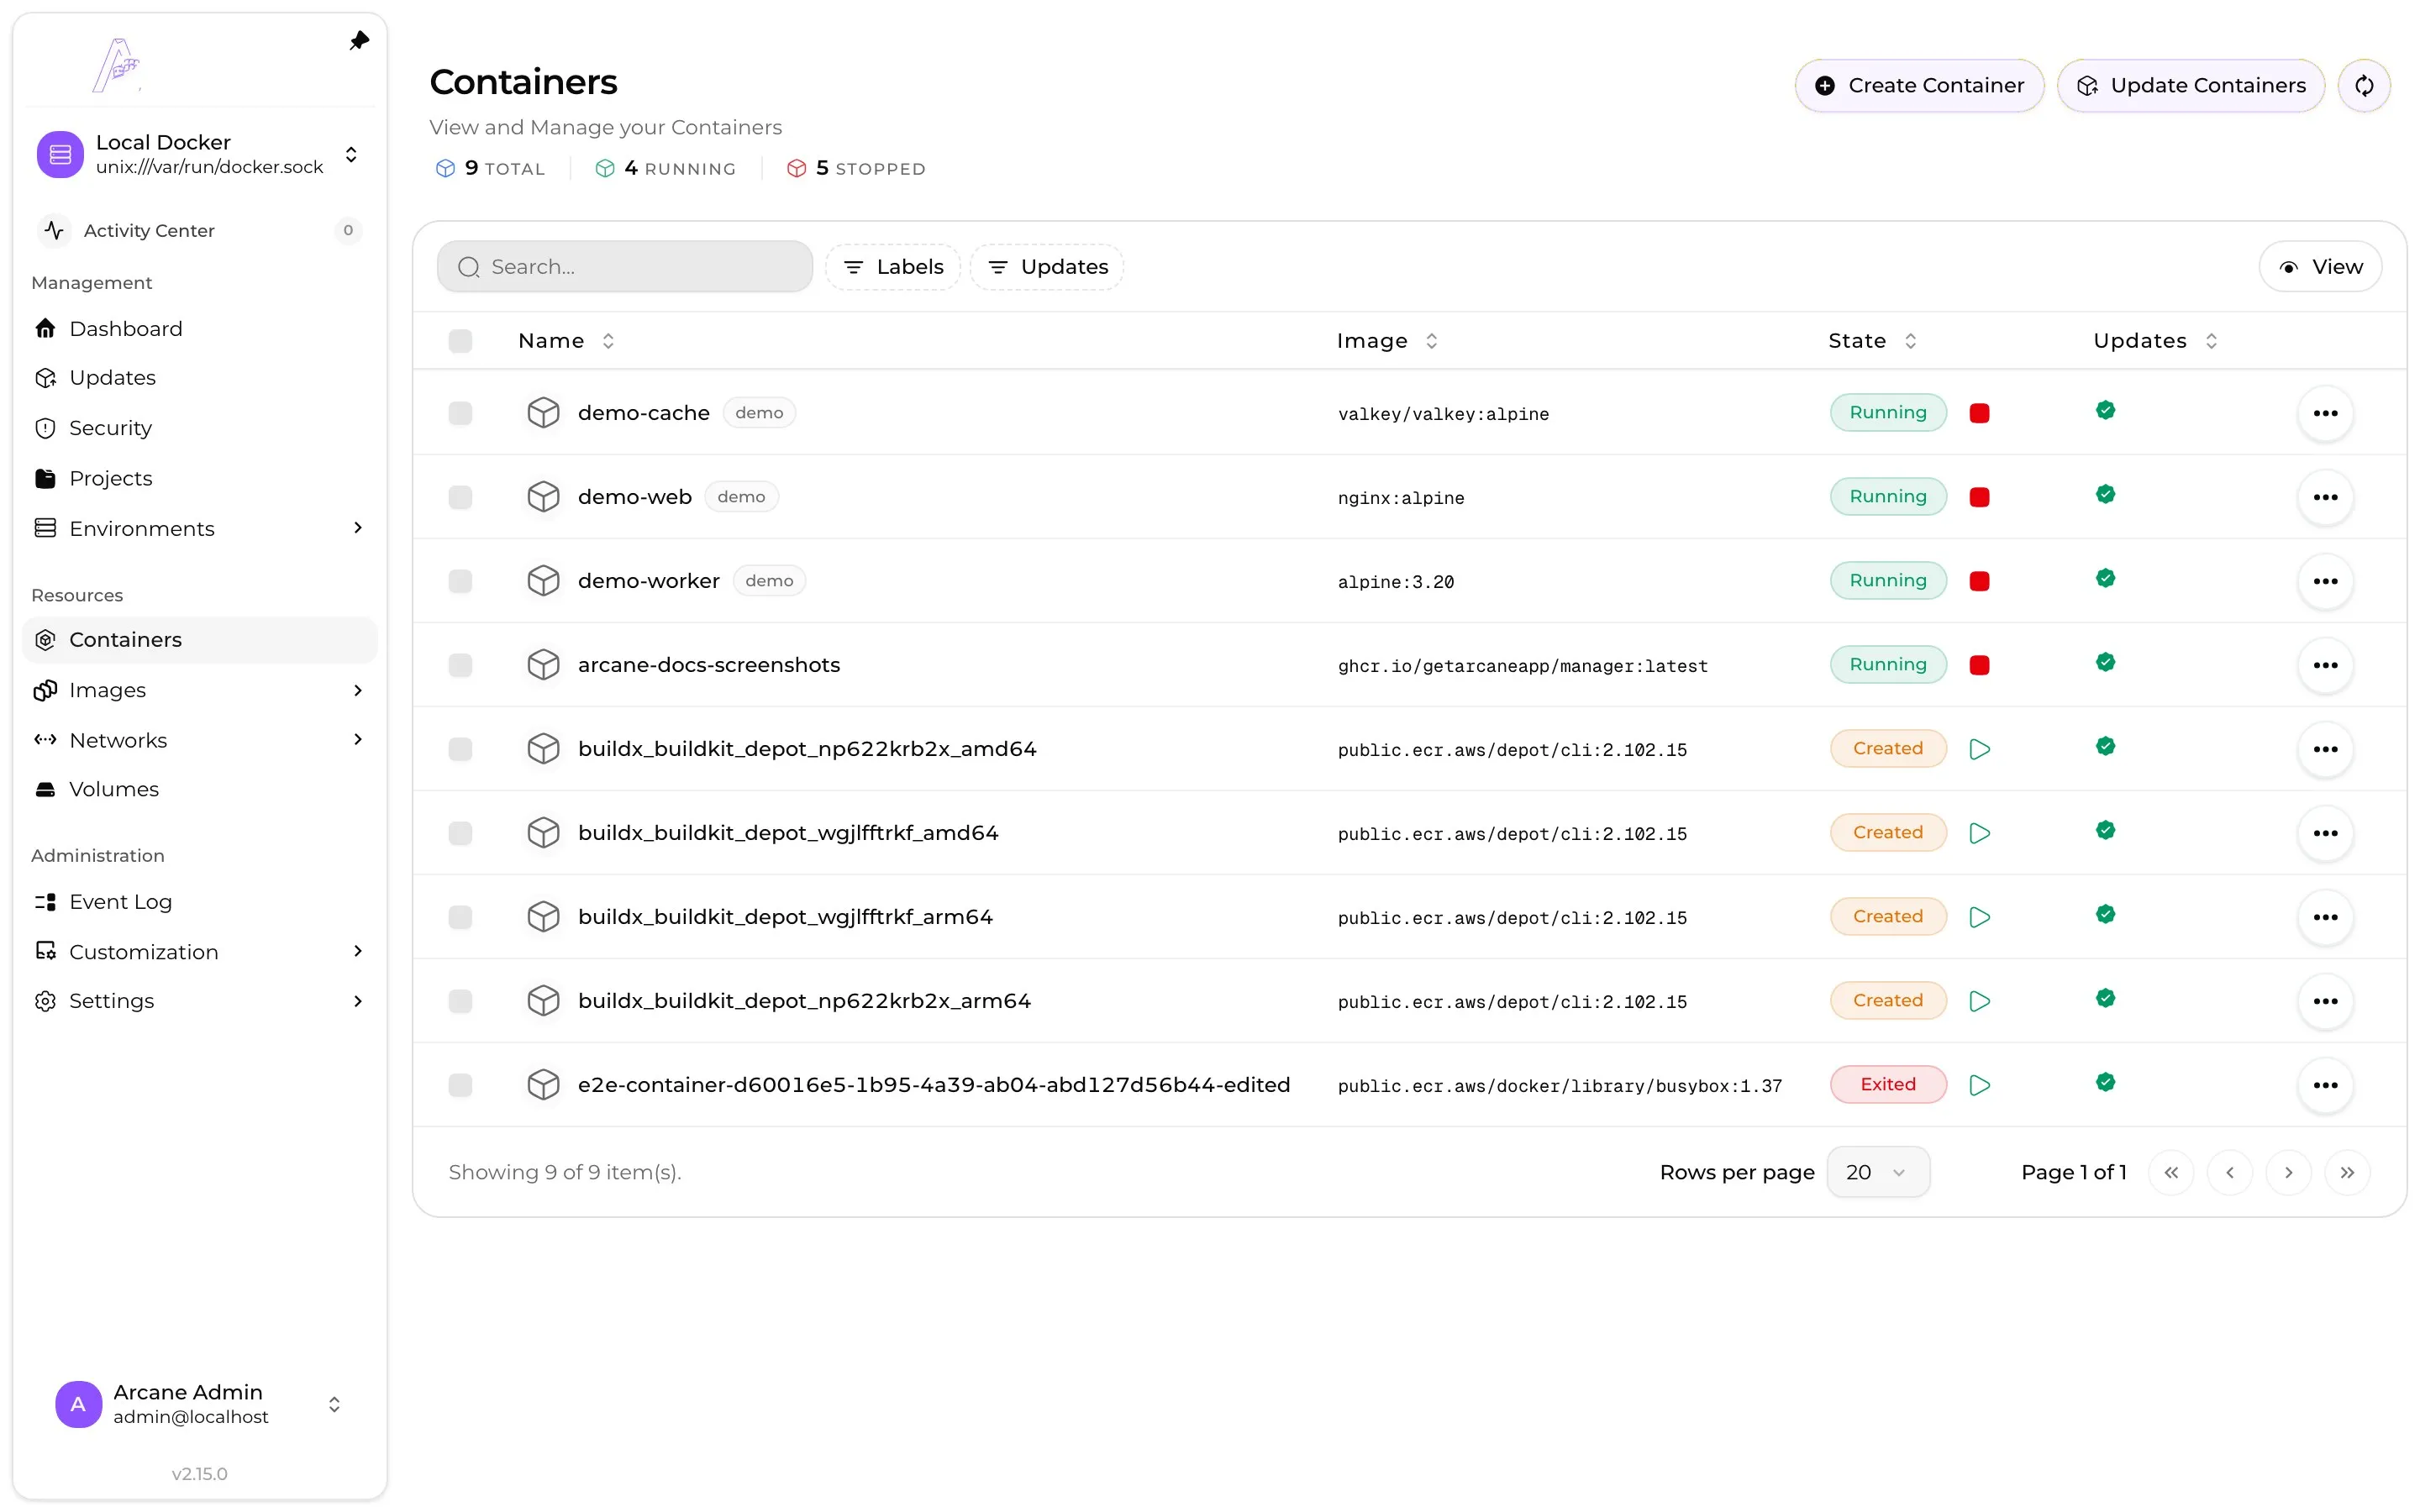Open actions menu for buildx_buildkit_depot_wgjlfftrkf_arm64 row
Screen dimensions: 2420x1512
[x=2325, y=917]
